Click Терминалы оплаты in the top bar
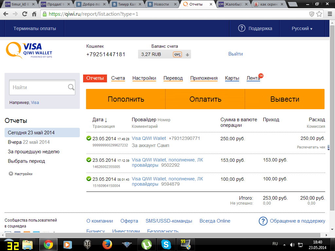Viewport: 335px width, 251px height. click(x=35, y=28)
